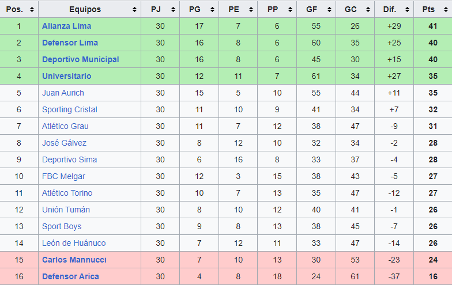Follow the Carlos Mannucci link

click(x=74, y=260)
